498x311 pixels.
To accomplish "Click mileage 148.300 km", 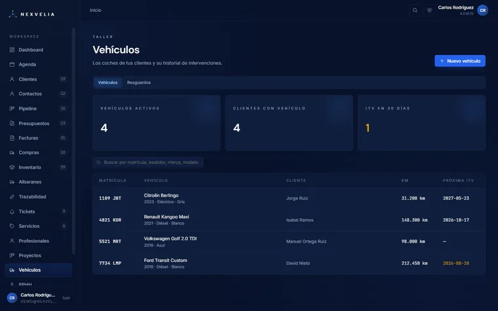I will coord(414,220).
